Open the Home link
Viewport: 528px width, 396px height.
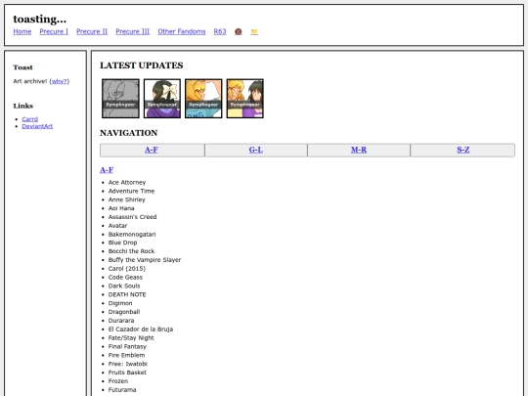click(22, 31)
